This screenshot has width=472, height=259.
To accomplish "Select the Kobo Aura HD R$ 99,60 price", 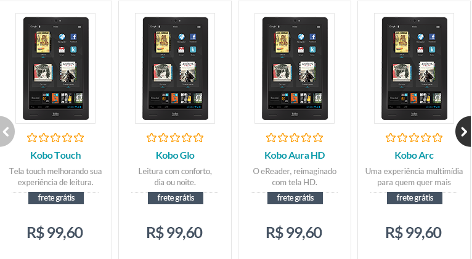I will (x=294, y=233).
